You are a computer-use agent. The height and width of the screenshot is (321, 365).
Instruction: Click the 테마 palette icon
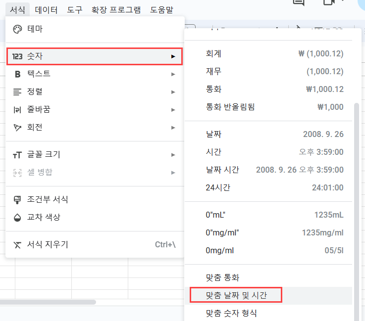pos(17,29)
